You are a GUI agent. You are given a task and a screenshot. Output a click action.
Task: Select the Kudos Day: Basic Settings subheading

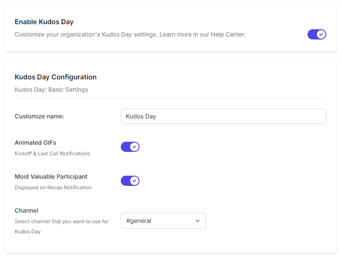51,90
